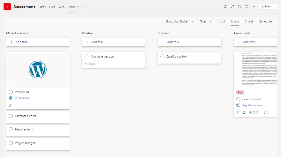This screenshot has width=281, height=157.
Task: Click the camera icon on the Meet button
Action: [262, 6]
